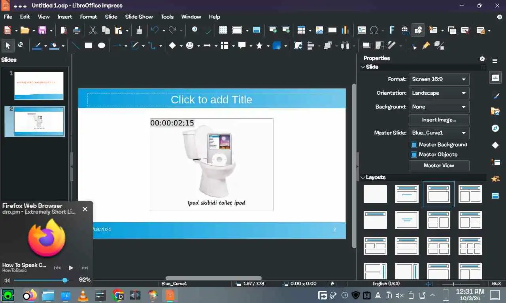Toggle Glue Points highlighter icon
This screenshot has width=506, height=303.
click(x=426, y=46)
